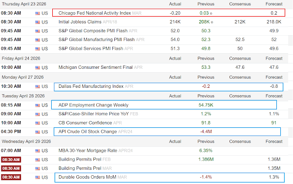Select the Wednesday April 29 2026 date header
The width and height of the screenshot is (293, 184).
26,142
